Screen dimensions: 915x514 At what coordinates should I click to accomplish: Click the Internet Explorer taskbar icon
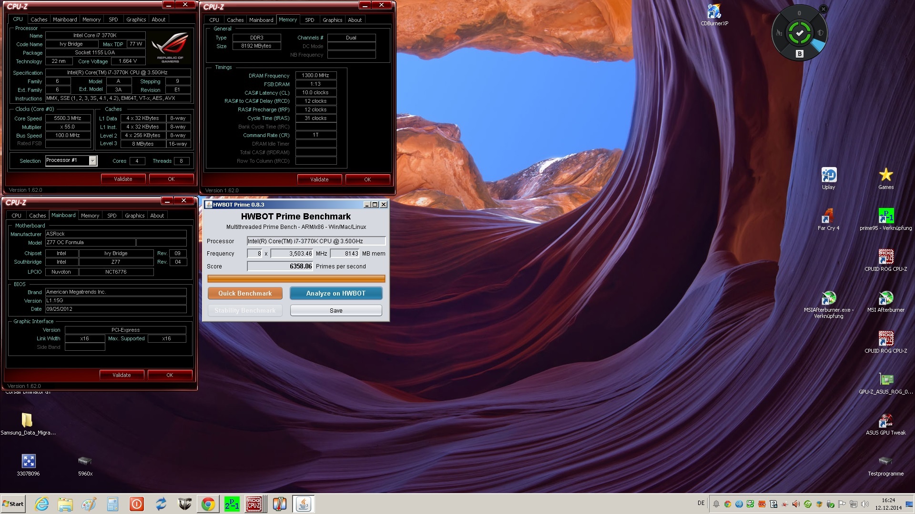point(41,504)
